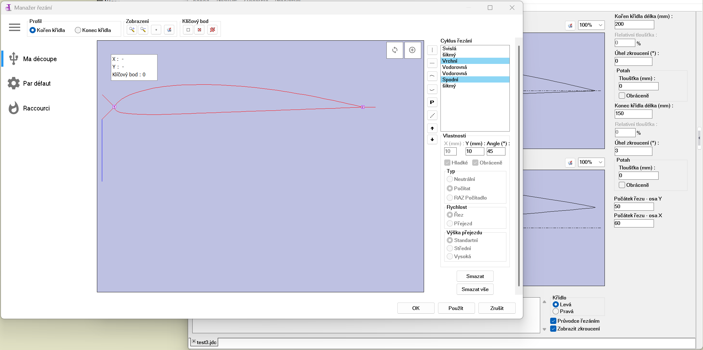Move selected cut step down with arrow
Screen dimensions: 703x350
tap(432, 140)
